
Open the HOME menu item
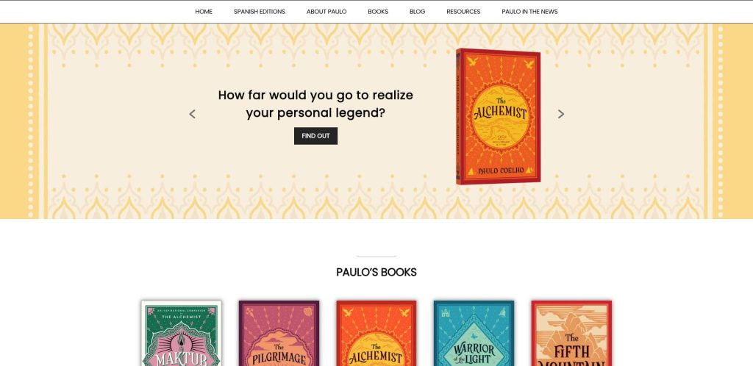tap(204, 12)
